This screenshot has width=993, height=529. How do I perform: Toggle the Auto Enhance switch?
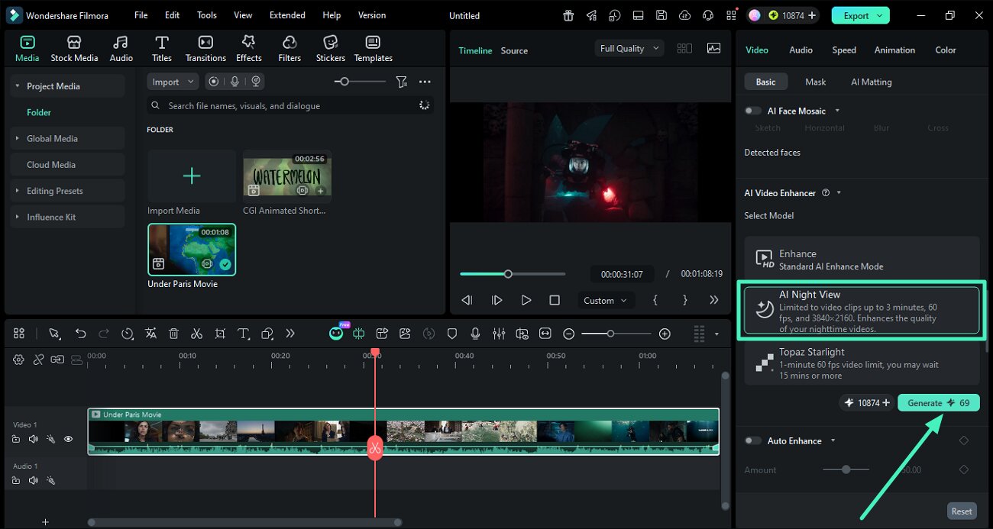coord(753,440)
